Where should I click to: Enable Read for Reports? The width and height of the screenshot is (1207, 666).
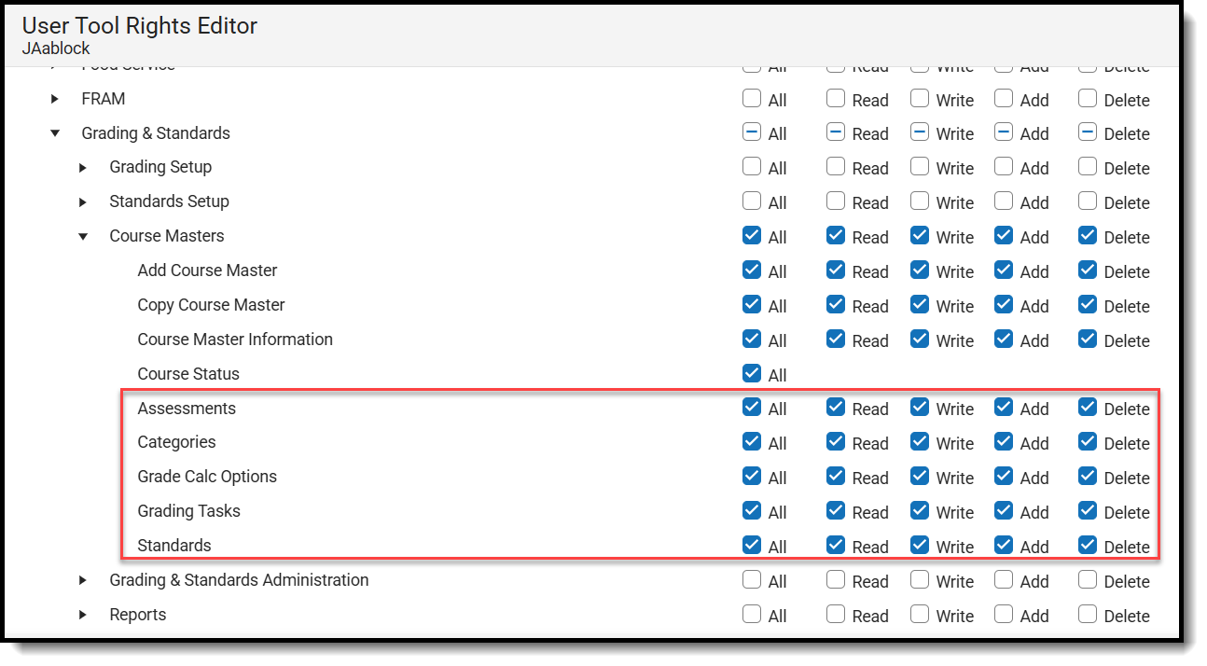coord(835,615)
